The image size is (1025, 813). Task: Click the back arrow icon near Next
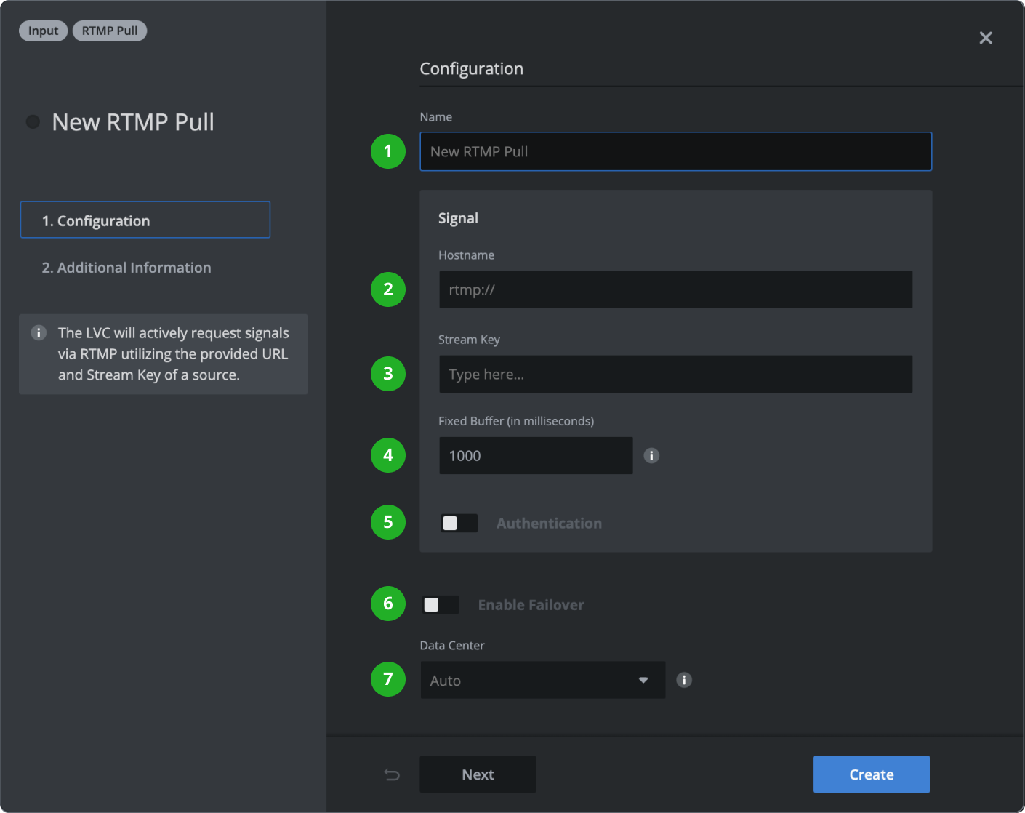coord(392,774)
